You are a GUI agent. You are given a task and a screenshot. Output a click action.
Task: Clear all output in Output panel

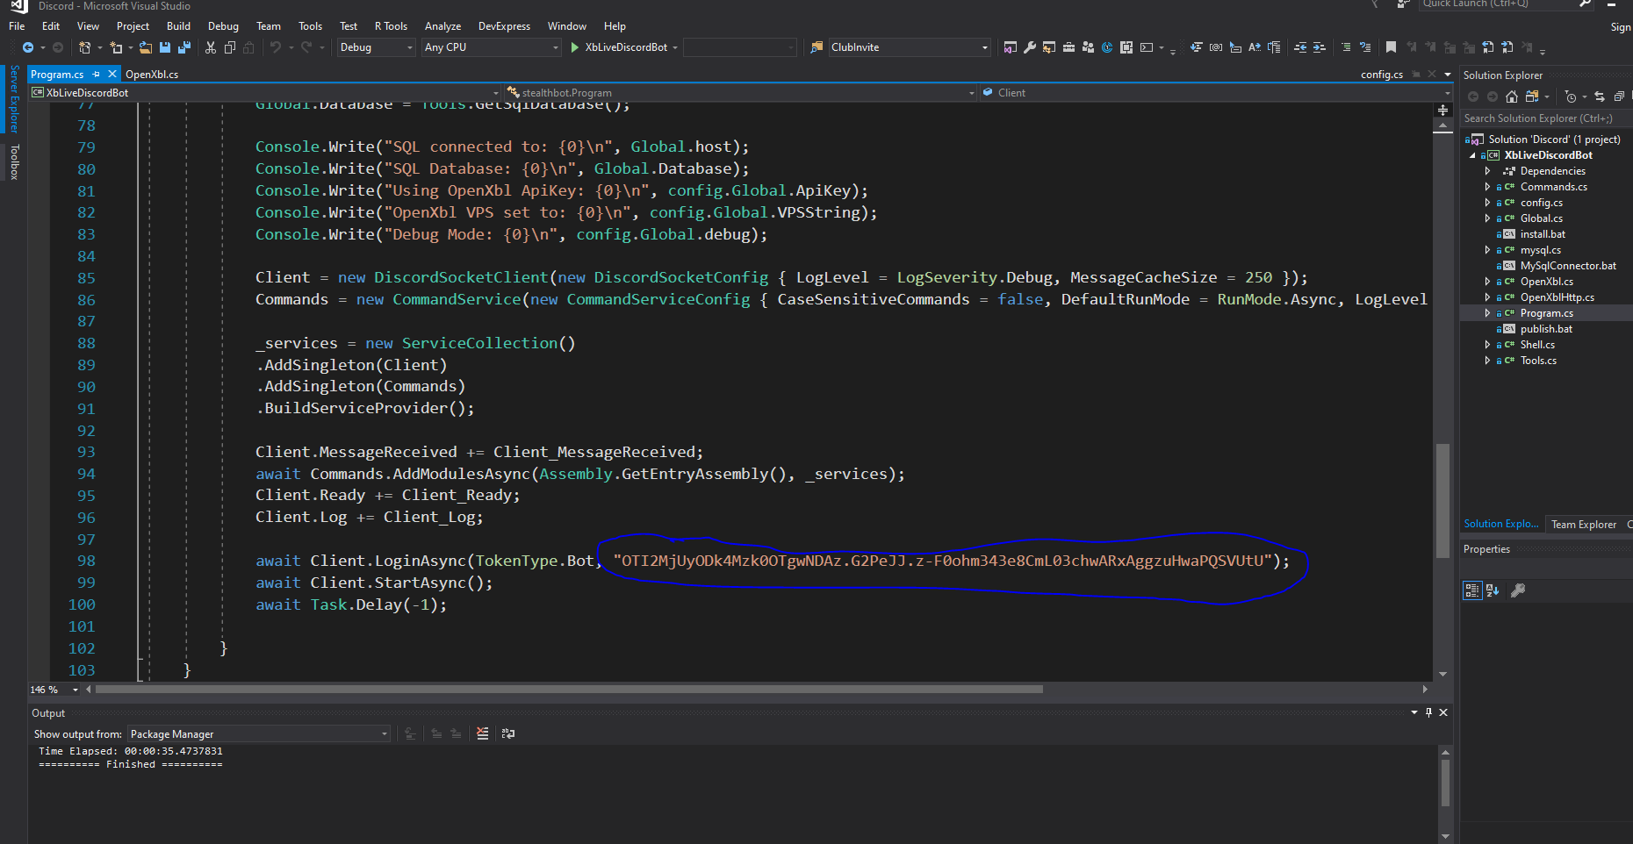pyautogui.click(x=482, y=733)
